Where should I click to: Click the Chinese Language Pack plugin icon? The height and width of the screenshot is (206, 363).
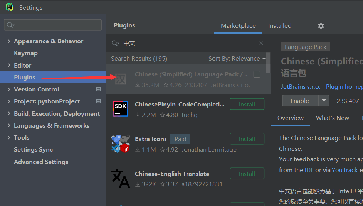click(121, 79)
